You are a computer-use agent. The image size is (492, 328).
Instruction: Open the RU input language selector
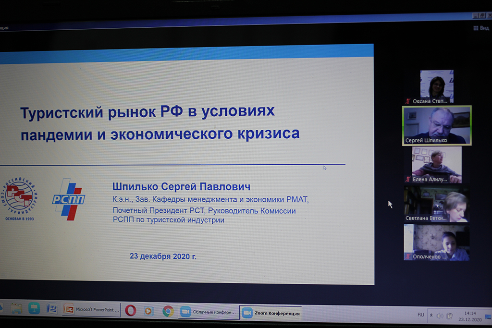click(421, 315)
